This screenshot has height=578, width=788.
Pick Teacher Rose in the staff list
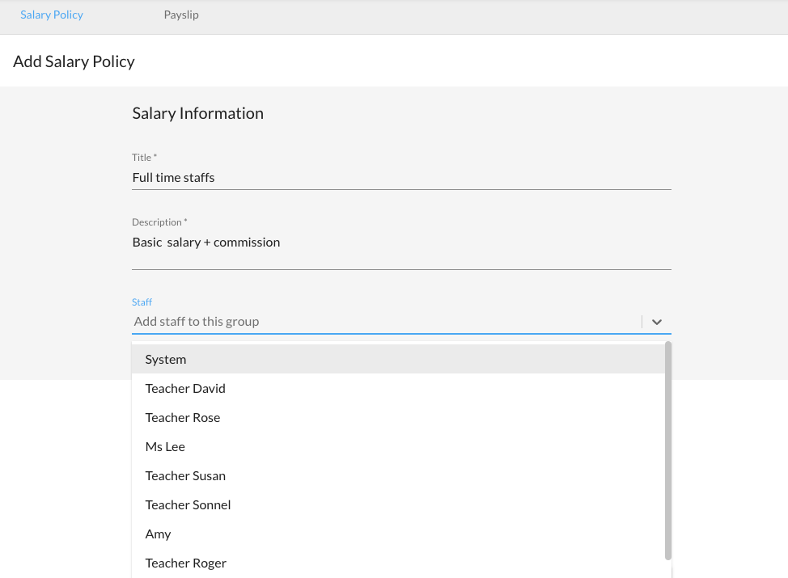[x=183, y=418]
